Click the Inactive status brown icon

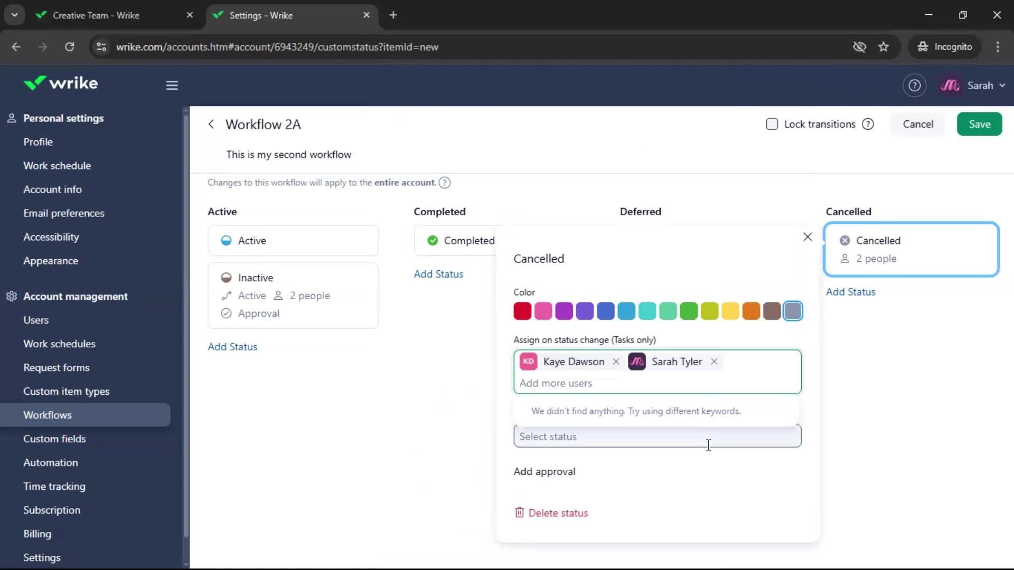[226, 278]
